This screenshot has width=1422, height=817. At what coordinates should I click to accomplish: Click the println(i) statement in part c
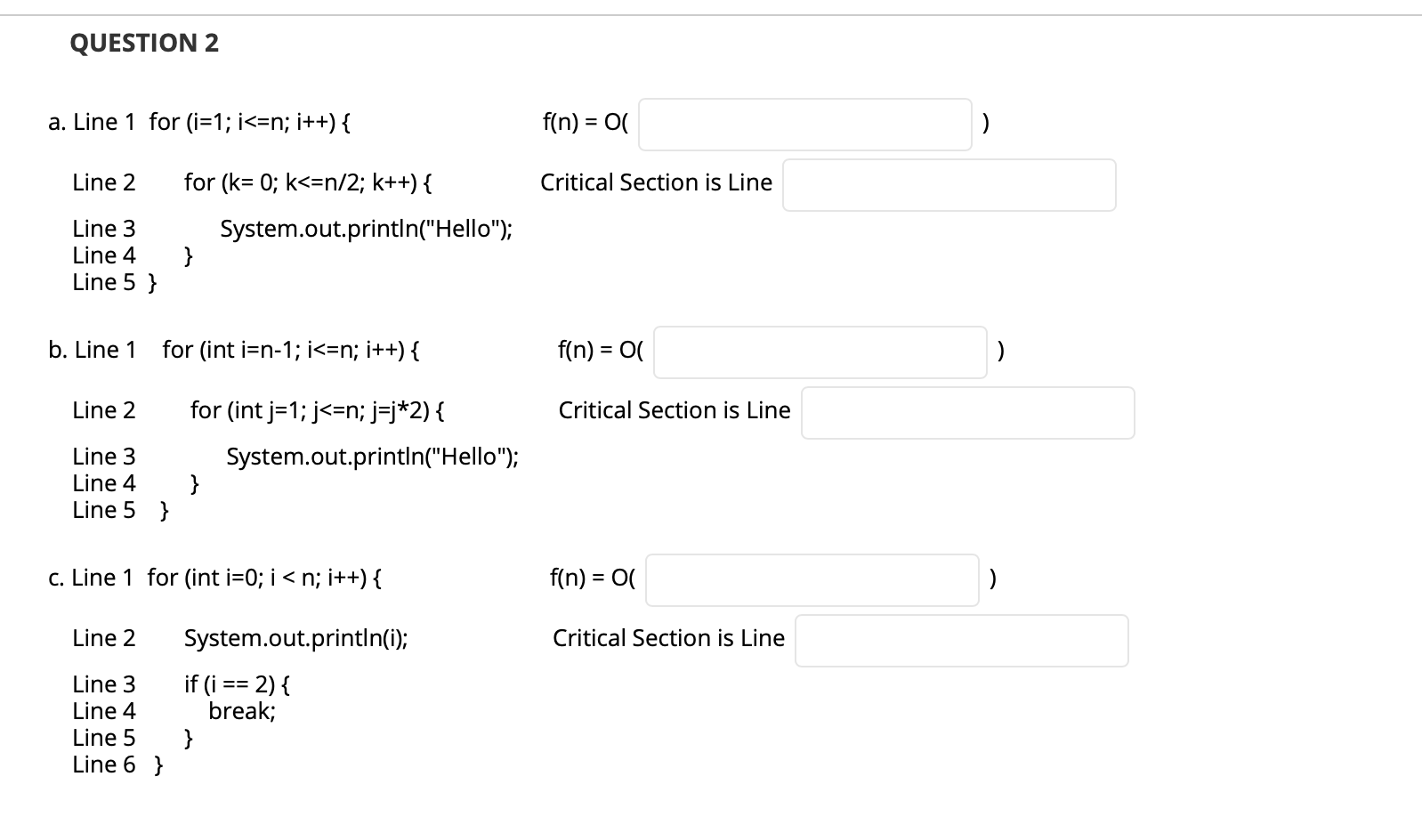tap(296, 637)
